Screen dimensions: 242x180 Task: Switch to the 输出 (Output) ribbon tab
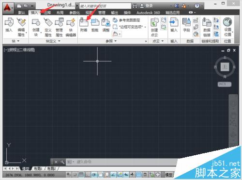coord(115,13)
